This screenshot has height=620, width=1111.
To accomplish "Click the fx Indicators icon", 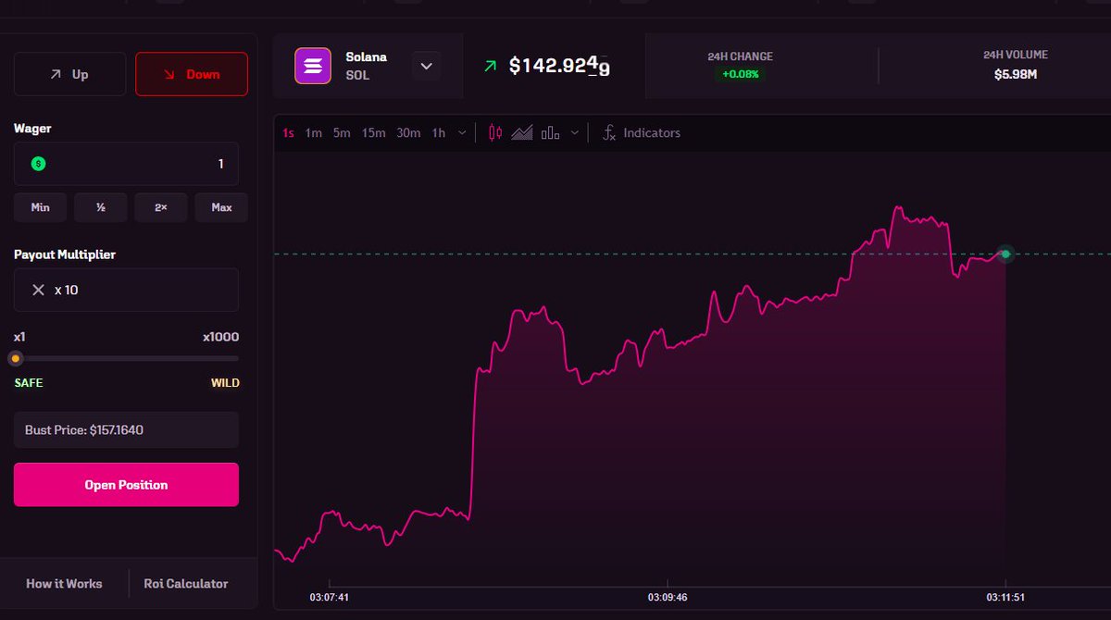I will click(608, 132).
